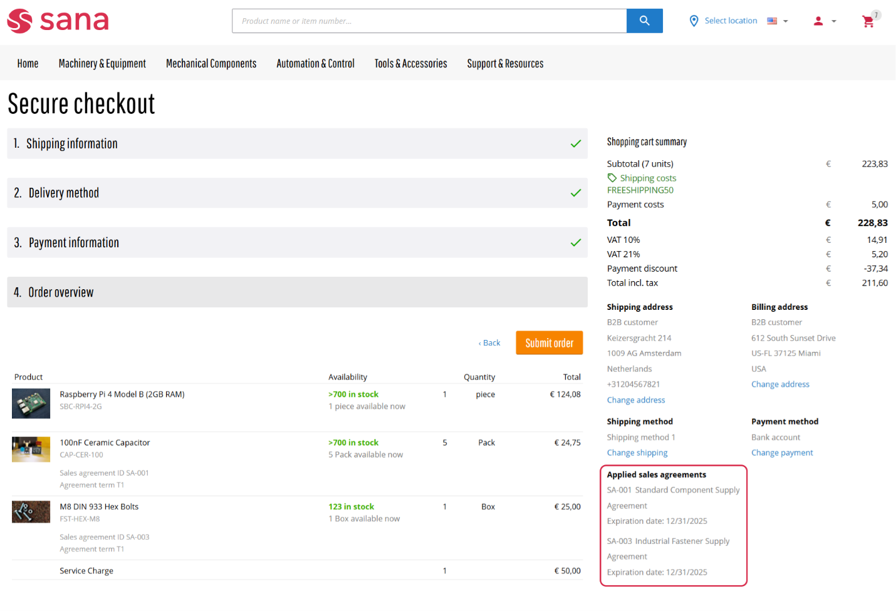Open the M8 Hex Bolts product image
896x611 pixels.
coord(31,511)
